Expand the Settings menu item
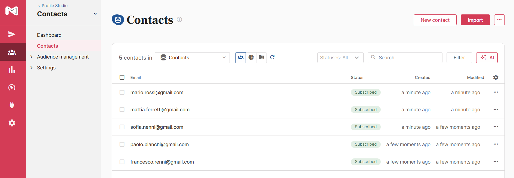 (46, 68)
